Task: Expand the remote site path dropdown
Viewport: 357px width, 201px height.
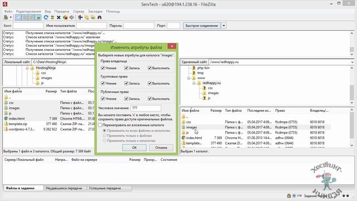Action: pyautogui.click(x=352, y=62)
